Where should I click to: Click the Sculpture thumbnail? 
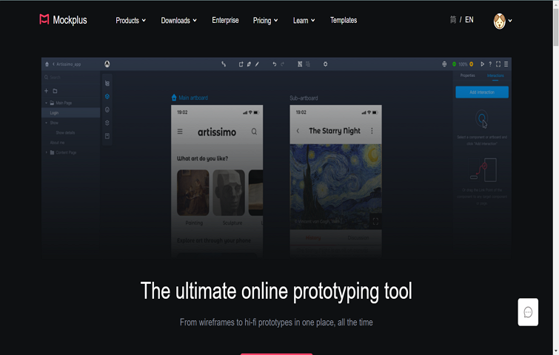[229, 192]
